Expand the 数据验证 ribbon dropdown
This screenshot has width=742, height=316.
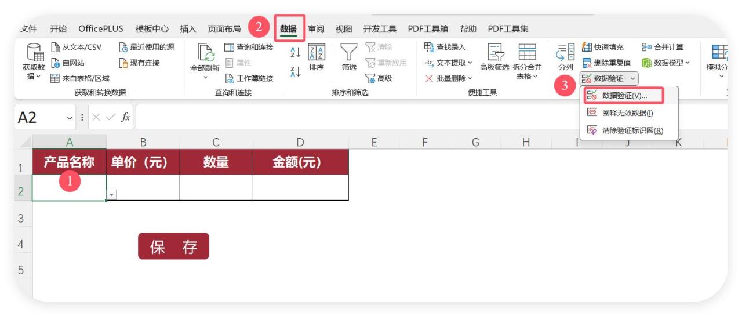[632, 78]
